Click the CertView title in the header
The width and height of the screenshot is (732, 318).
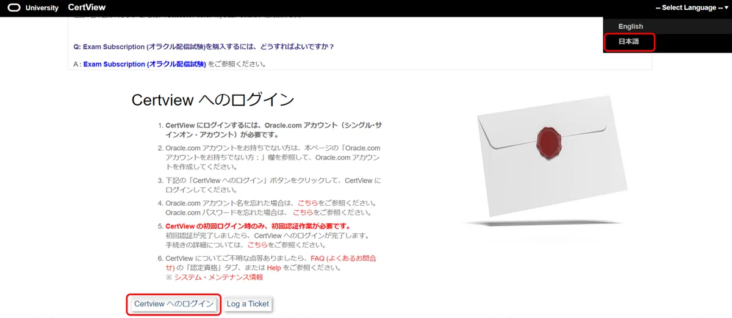87,8
